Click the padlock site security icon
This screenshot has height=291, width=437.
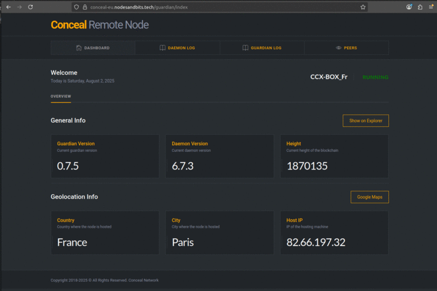click(85, 7)
